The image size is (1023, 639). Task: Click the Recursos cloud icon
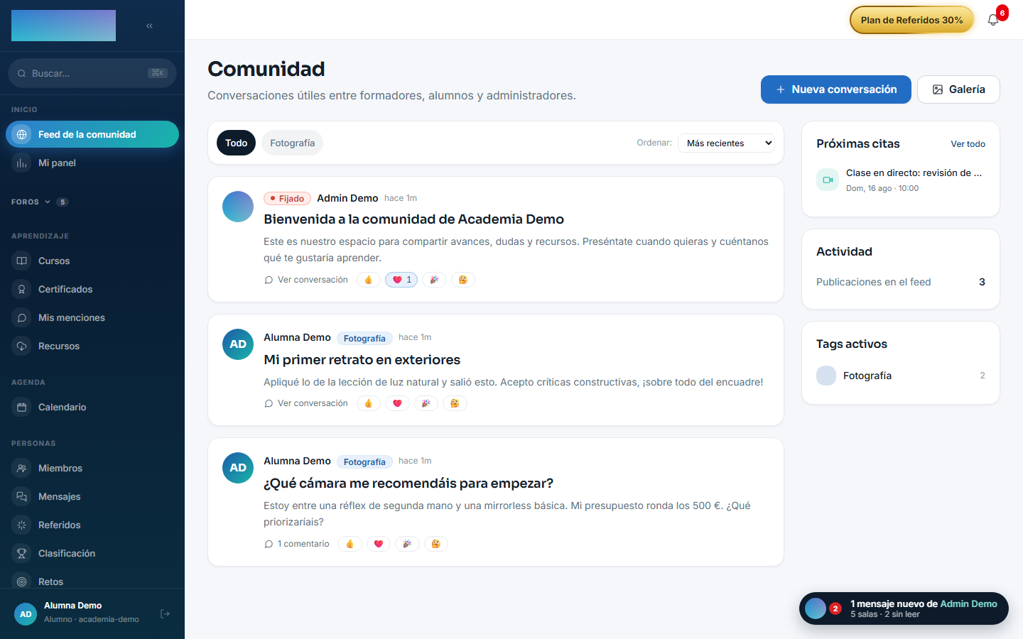22,346
